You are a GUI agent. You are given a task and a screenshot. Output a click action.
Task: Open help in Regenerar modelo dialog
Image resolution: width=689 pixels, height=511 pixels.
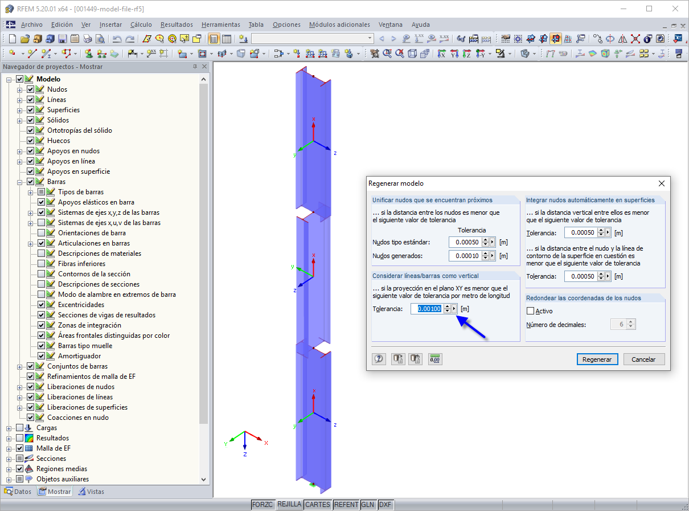click(x=379, y=359)
